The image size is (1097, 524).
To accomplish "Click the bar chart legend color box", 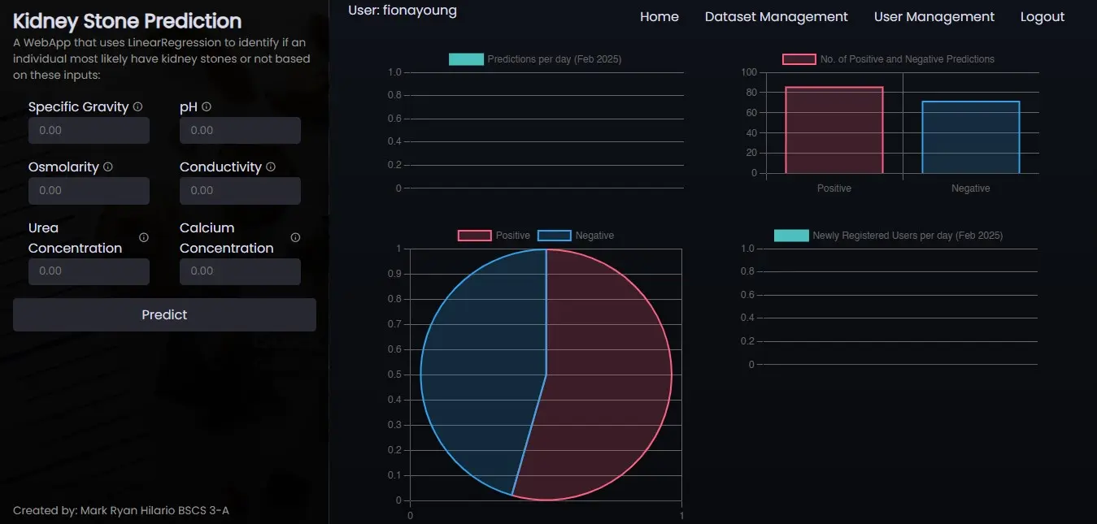I will (x=799, y=59).
